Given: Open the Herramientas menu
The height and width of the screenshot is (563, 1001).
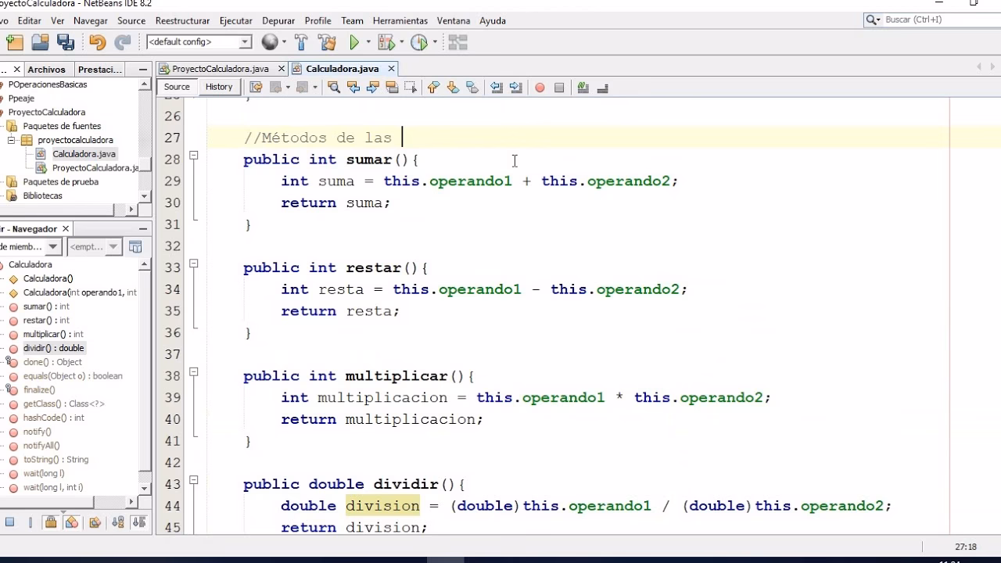Looking at the screenshot, I should coord(400,20).
